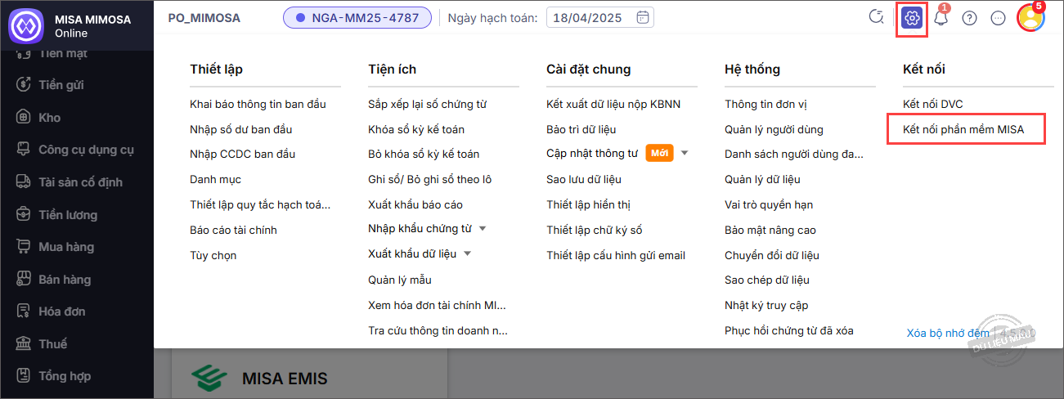Viewport: 1064px width, 399px height.
Task: Open Thiết lập chữ ký số
Action: [594, 230]
